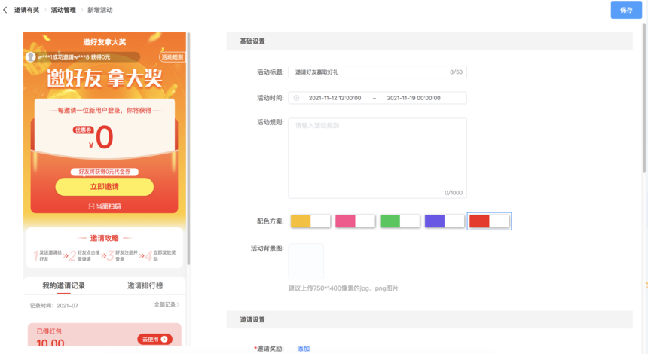Click the 活动规则 text area
Screen dimensions: 648x354
click(377, 158)
